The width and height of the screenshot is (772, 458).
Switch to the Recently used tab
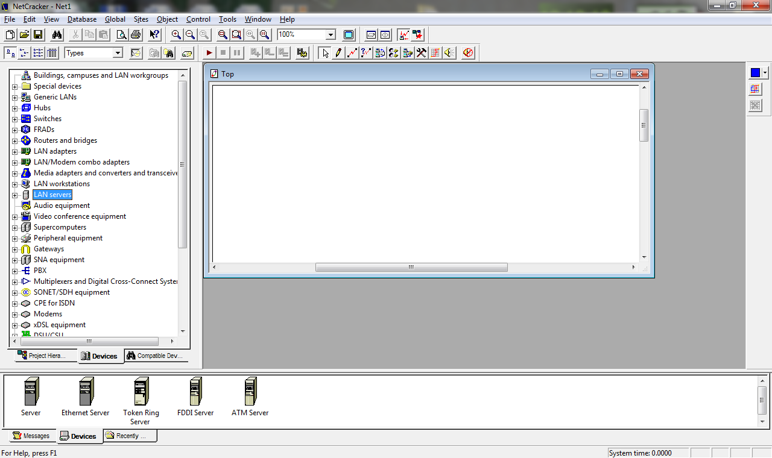tap(130, 436)
